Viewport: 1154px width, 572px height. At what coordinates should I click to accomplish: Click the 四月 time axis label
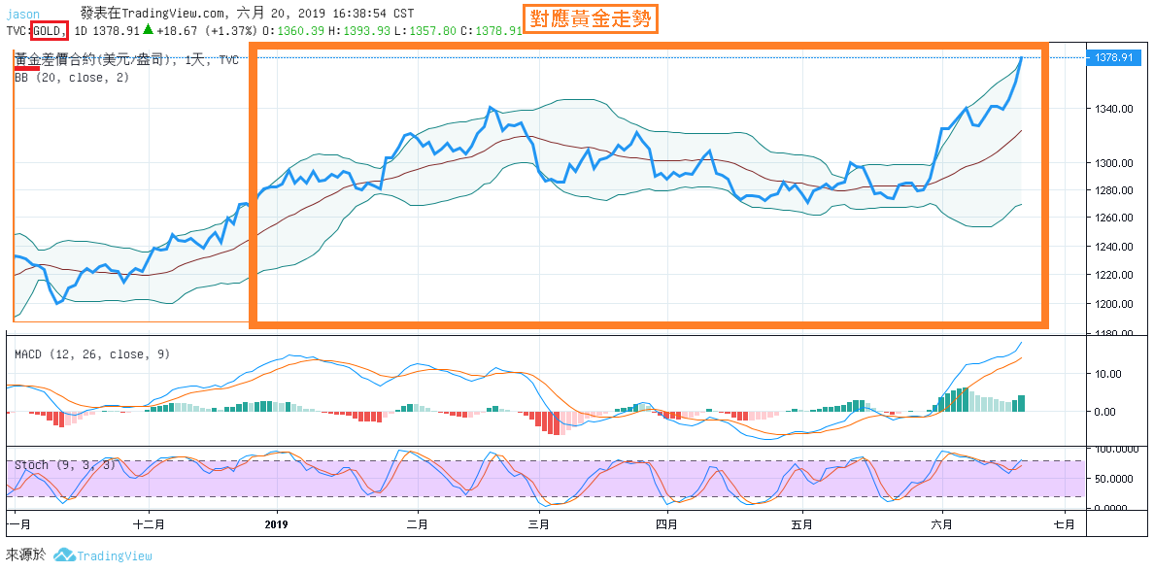[666, 524]
